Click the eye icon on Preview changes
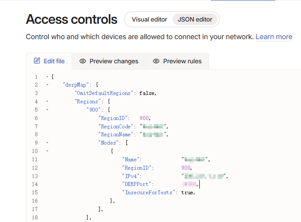Screen dimensions: 301x222 (x=83, y=61)
